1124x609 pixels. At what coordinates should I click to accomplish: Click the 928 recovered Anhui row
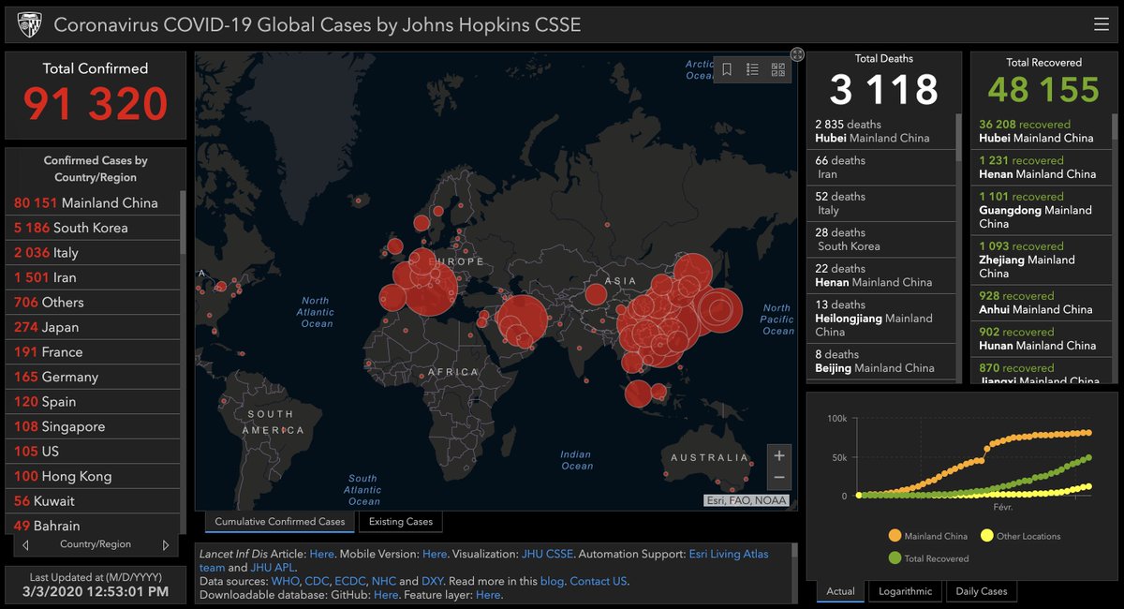1041,303
